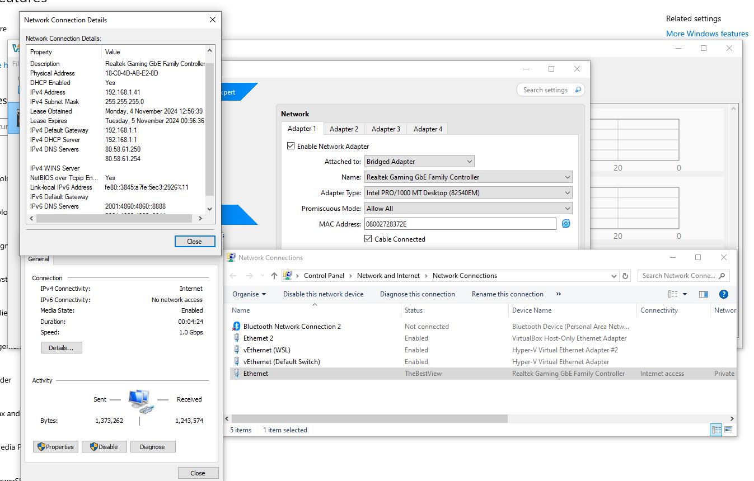Uncheck Enable Network Adapter
This screenshot has width=754, height=481.
291,145
